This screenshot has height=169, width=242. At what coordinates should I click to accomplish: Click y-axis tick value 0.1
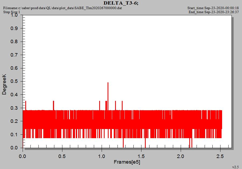point(14,134)
